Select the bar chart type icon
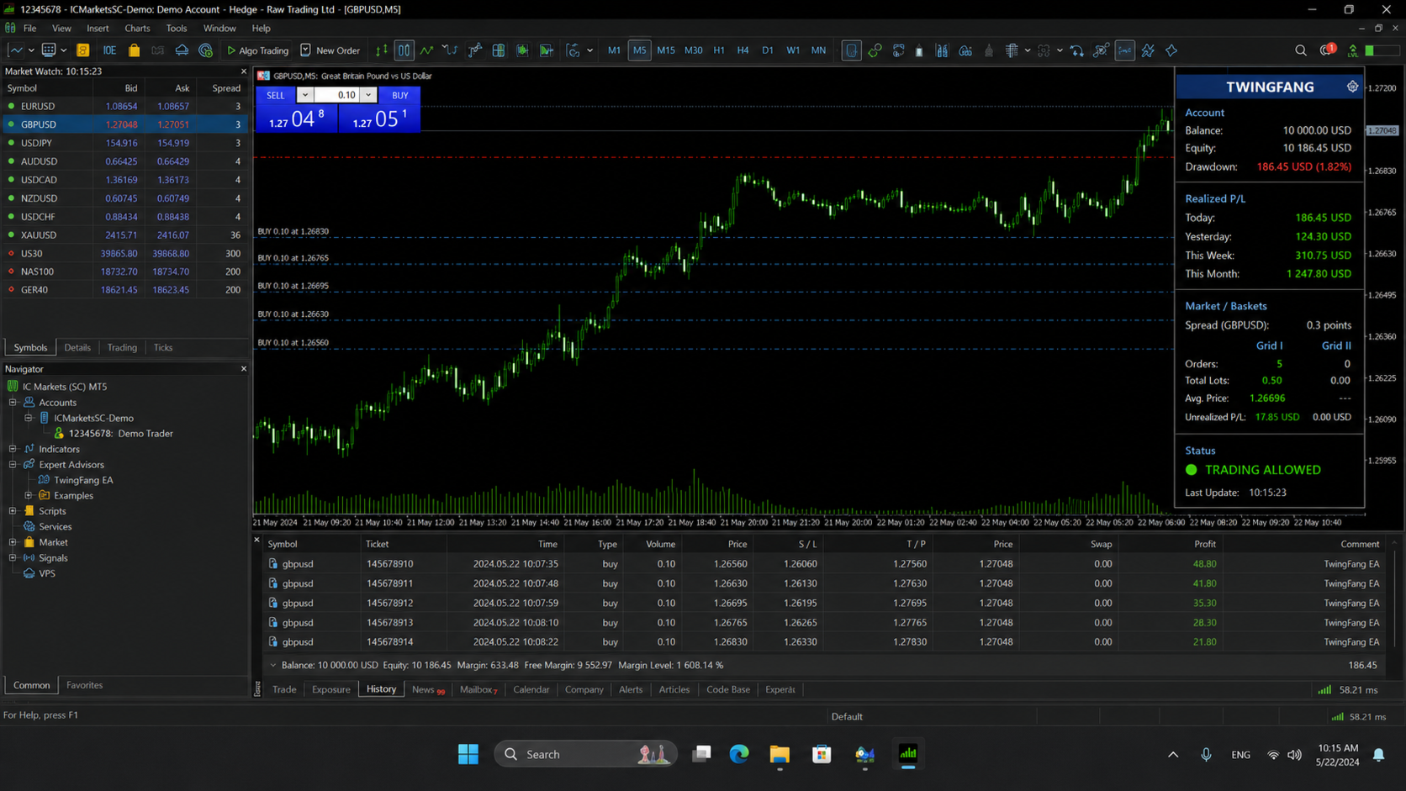 tap(381, 50)
